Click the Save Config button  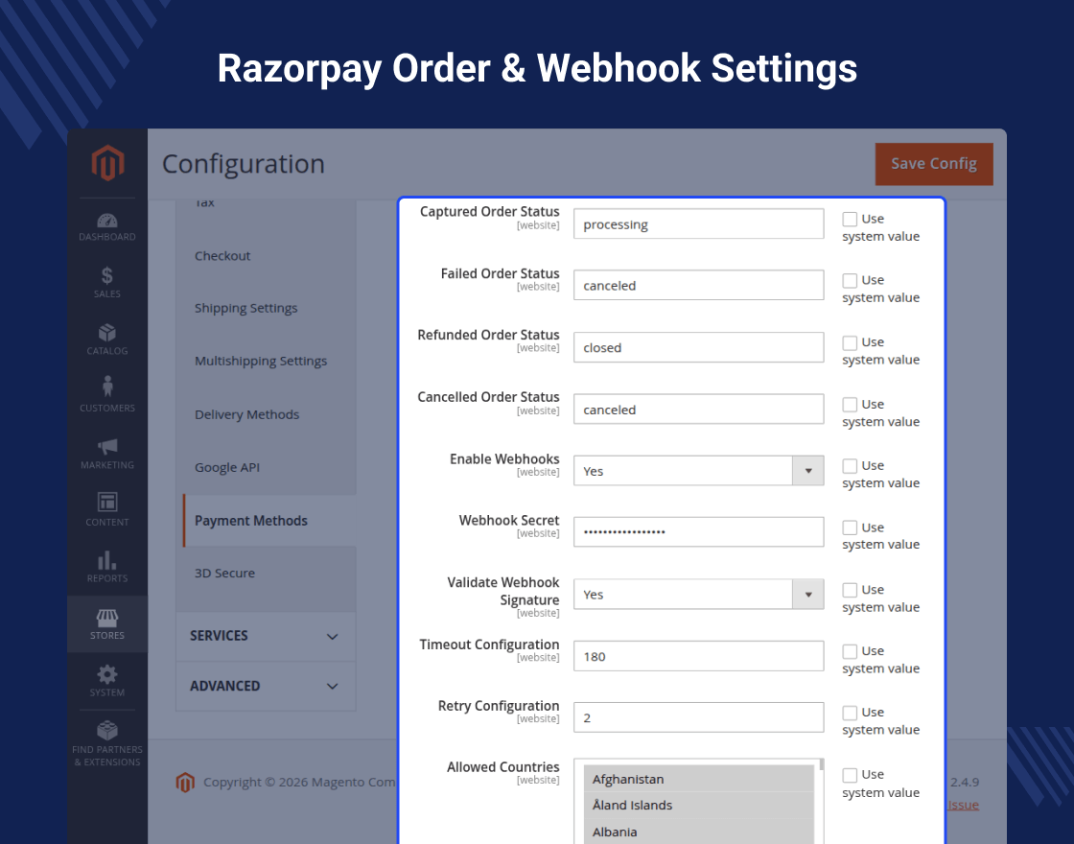[934, 164]
